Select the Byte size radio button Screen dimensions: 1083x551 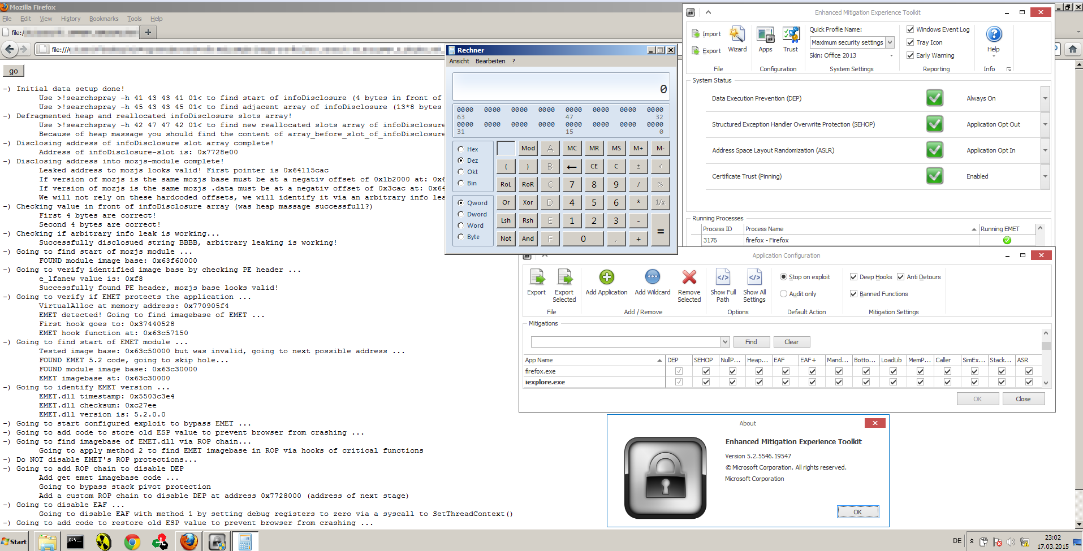[x=460, y=237]
